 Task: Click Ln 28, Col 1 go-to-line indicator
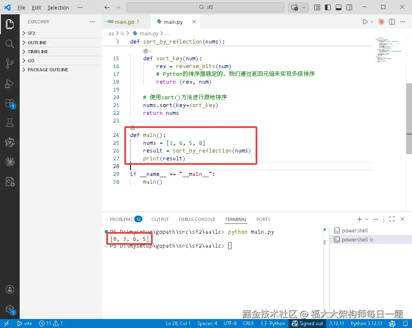tap(178, 323)
